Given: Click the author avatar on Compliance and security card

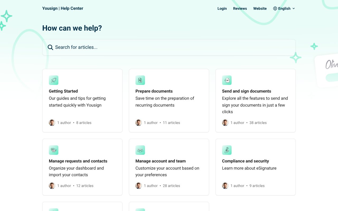Looking at the screenshot, I should (x=225, y=186).
